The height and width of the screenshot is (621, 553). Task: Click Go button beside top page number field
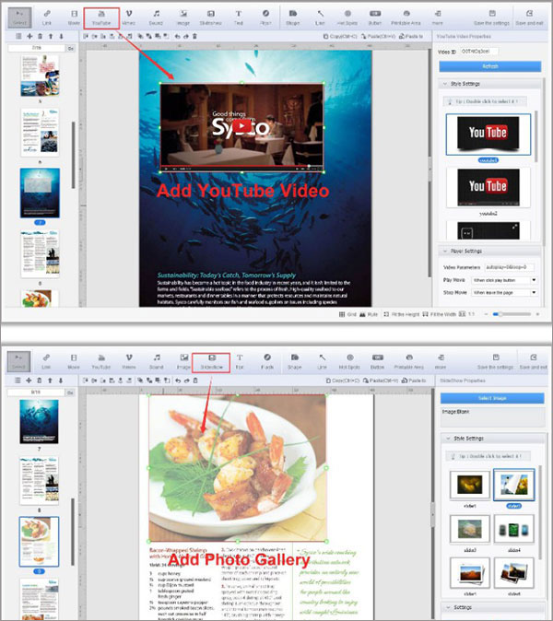[71, 48]
